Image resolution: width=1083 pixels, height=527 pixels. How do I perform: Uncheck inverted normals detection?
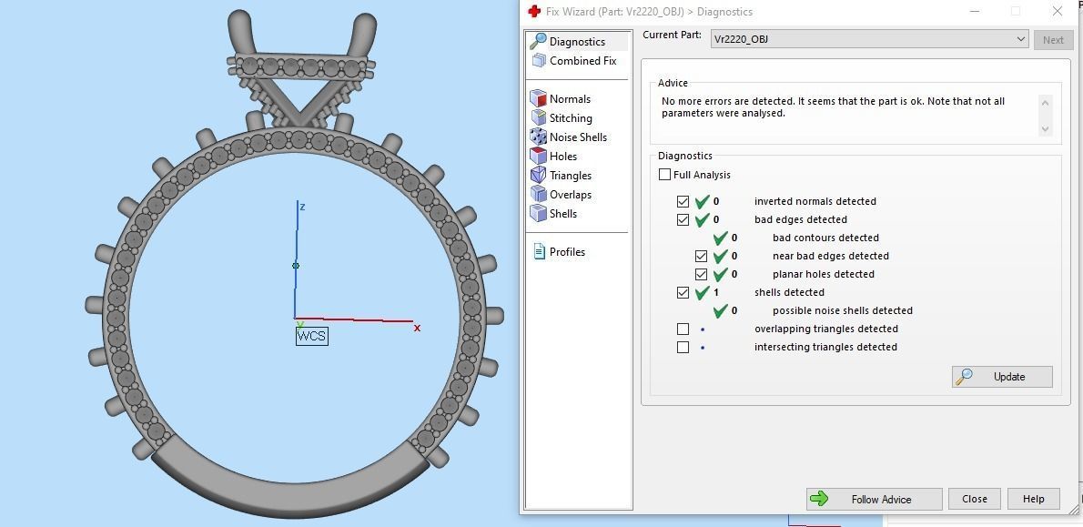tap(683, 202)
